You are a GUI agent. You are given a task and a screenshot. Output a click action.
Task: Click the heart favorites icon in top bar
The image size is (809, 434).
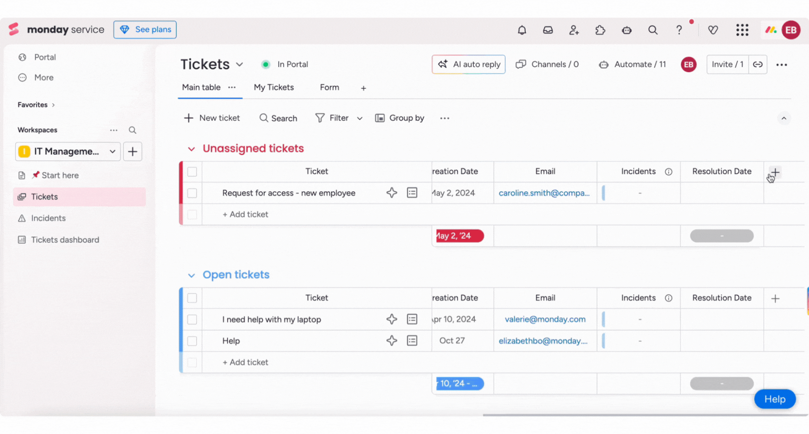(x=713, y=30)
